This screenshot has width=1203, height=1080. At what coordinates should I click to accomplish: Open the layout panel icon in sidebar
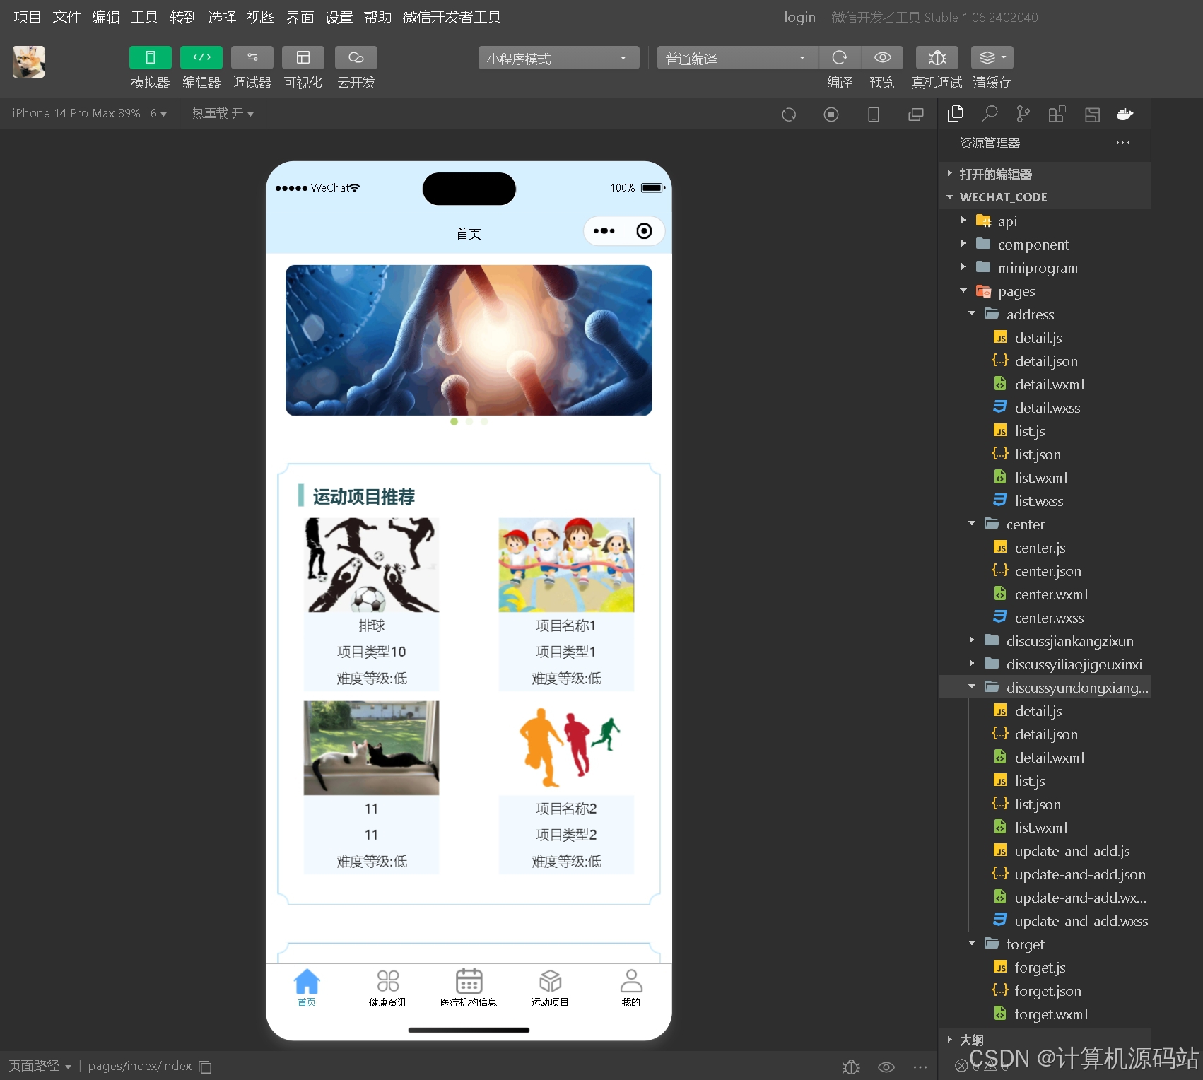(x=1092, y=114)
